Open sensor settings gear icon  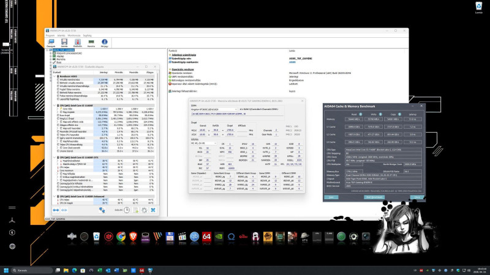[144, 210]
